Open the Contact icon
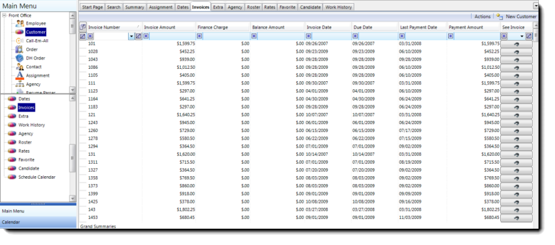This screenshot has height=245, width=555. coord(20,67)
